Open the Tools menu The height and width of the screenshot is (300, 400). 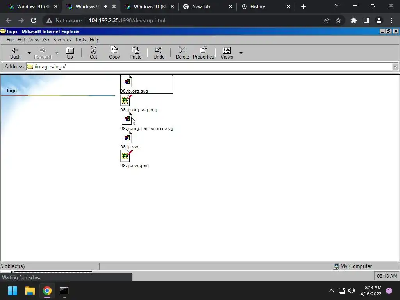coord(80,40)
